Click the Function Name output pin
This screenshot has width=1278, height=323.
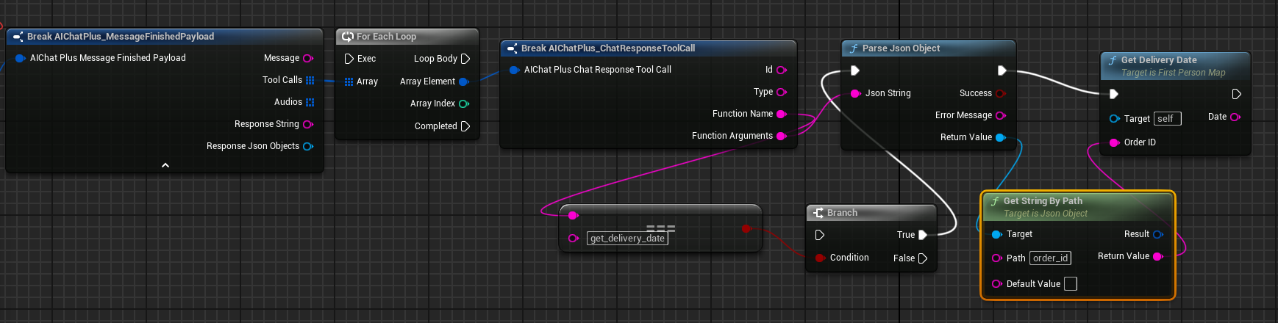(782, 114)
